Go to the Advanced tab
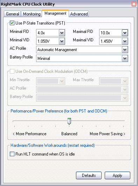The width and height of the screenshot is (138, 186). tap(79, 14)
